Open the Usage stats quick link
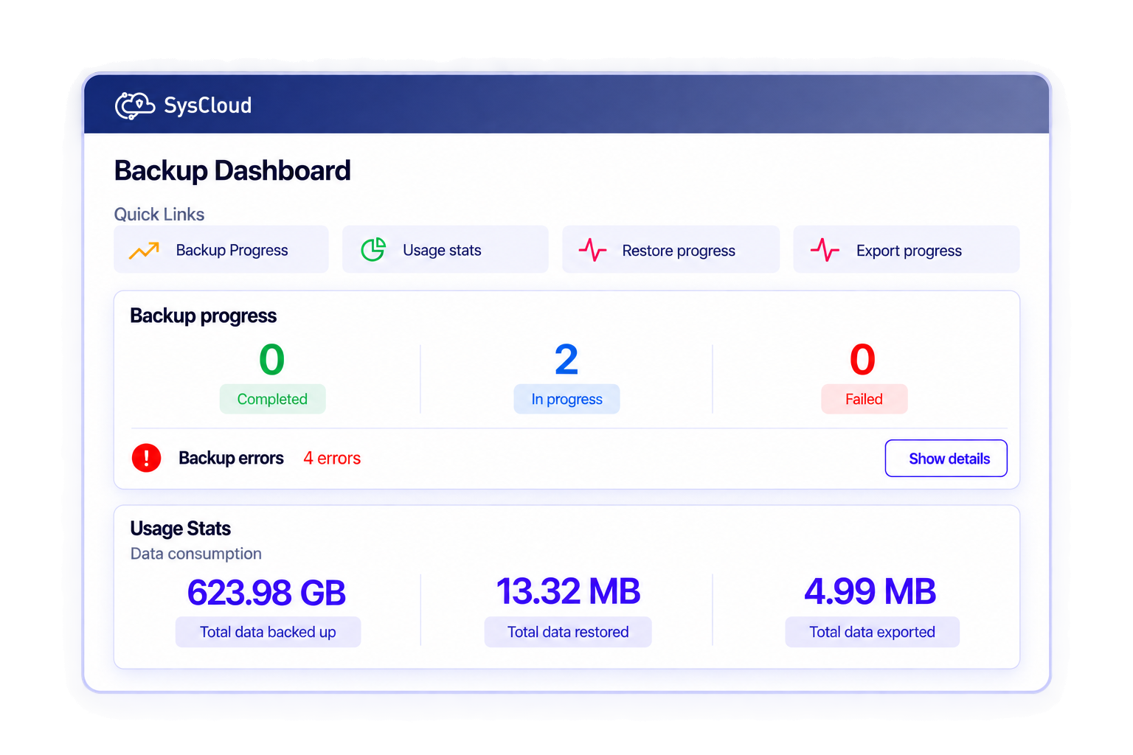 [446, 250]
